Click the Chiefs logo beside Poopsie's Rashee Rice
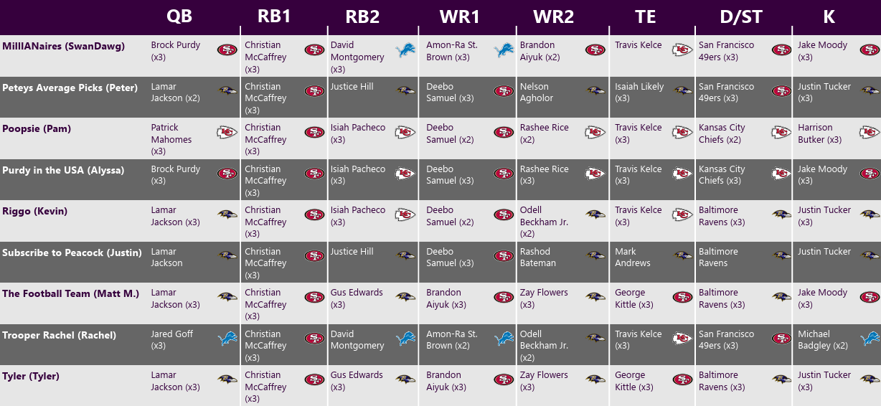Image resolution: width=881 pixels, height=406 pixels. 595,133
